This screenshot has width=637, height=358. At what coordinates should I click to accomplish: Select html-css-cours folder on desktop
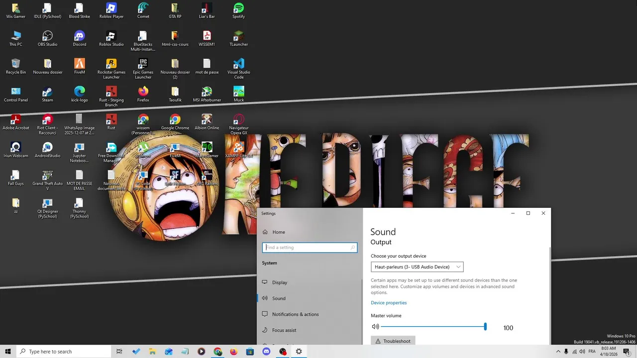point(175,39)
